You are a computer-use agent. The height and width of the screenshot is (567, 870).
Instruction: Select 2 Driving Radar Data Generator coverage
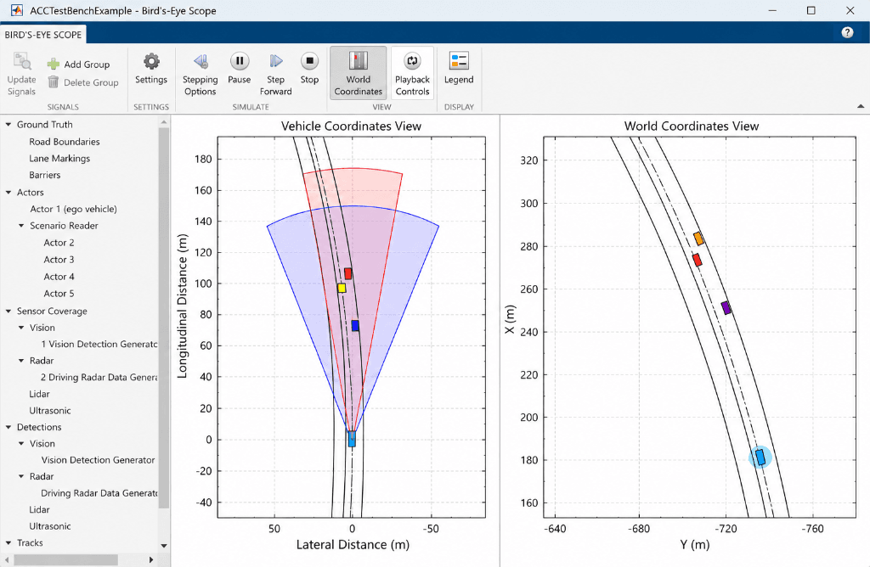[99, 378]
